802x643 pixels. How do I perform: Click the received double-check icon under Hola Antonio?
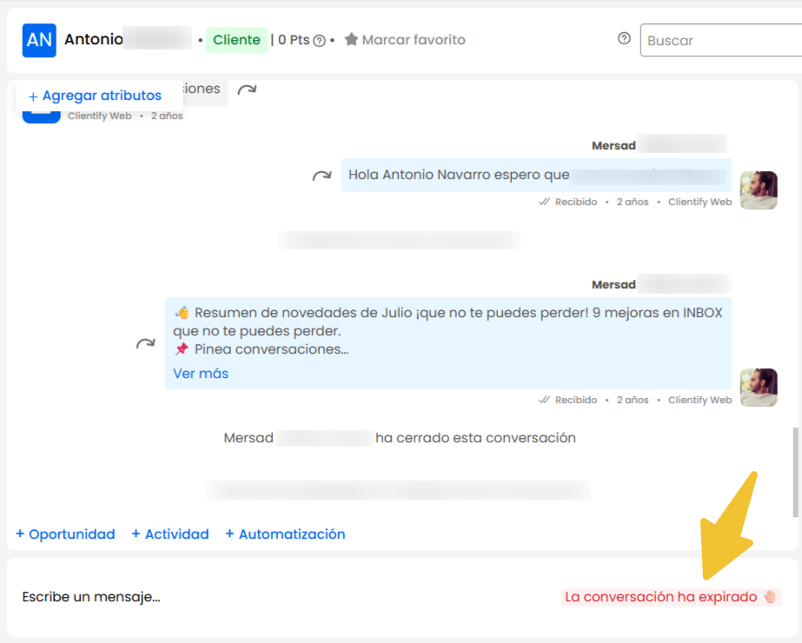(x=544, y=202)
